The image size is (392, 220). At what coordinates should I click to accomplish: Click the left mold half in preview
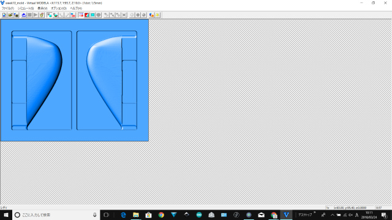tap(42, 80)
